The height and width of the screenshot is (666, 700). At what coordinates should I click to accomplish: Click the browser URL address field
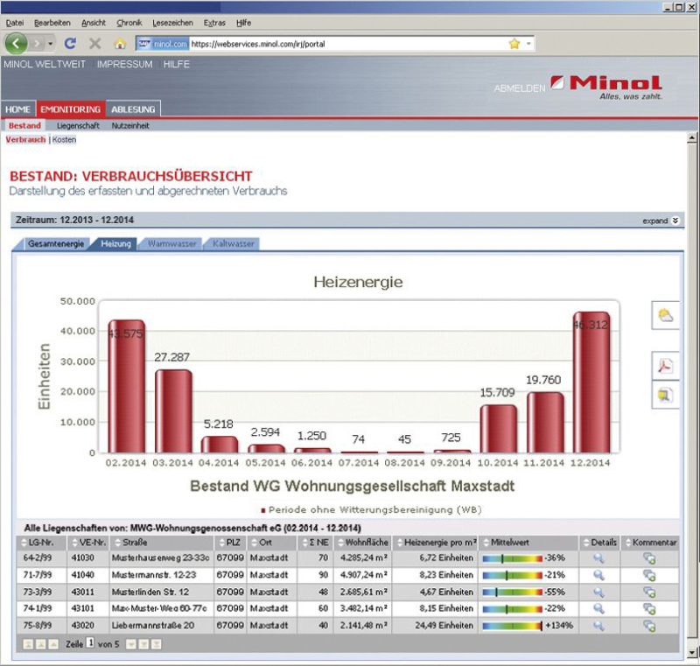pyautogui.click(x=348, y=44)
